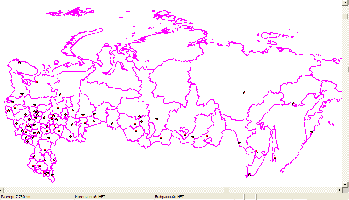Open the 'Изменяемый: НЕТ' editable layer dropdown
This screenshot has width=349, height=200.
(x=114, y=197)
